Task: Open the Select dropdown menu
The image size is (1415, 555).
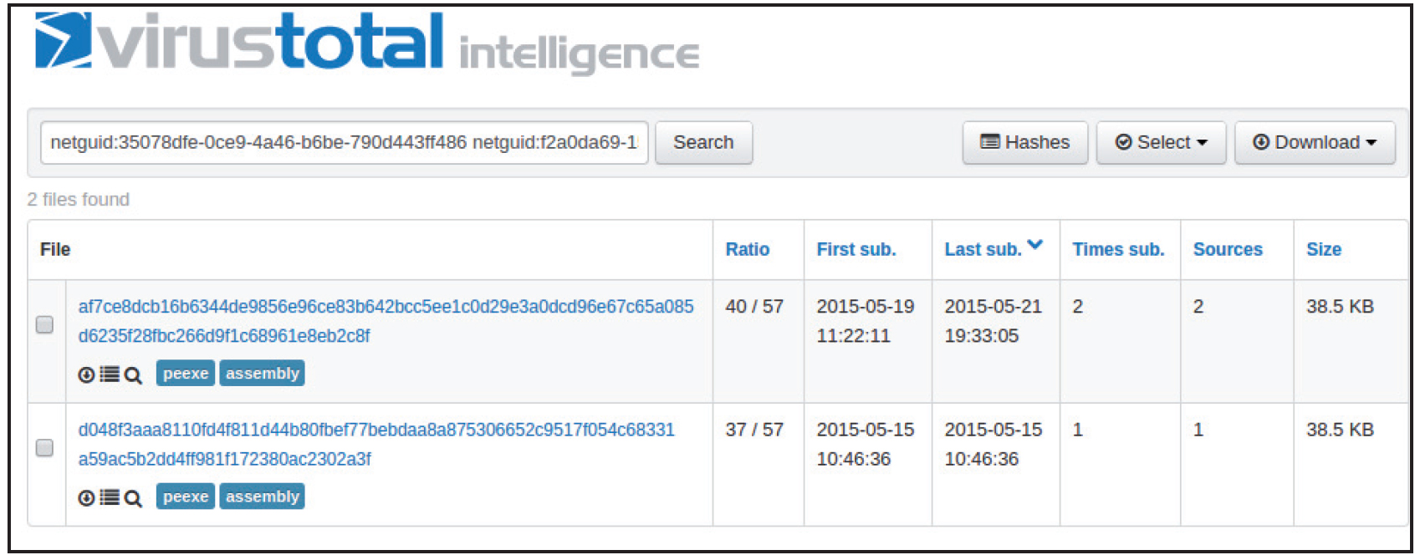Action: coord(1161,143)
